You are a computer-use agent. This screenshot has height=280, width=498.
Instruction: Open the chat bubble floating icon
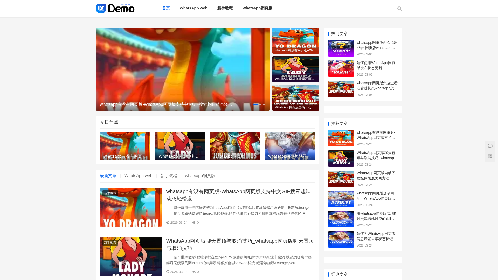[490, 146]
